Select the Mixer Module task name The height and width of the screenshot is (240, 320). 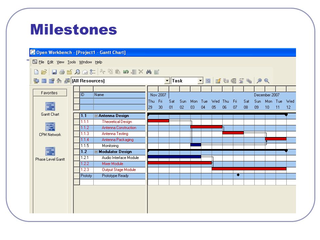[x=112, y=164]
